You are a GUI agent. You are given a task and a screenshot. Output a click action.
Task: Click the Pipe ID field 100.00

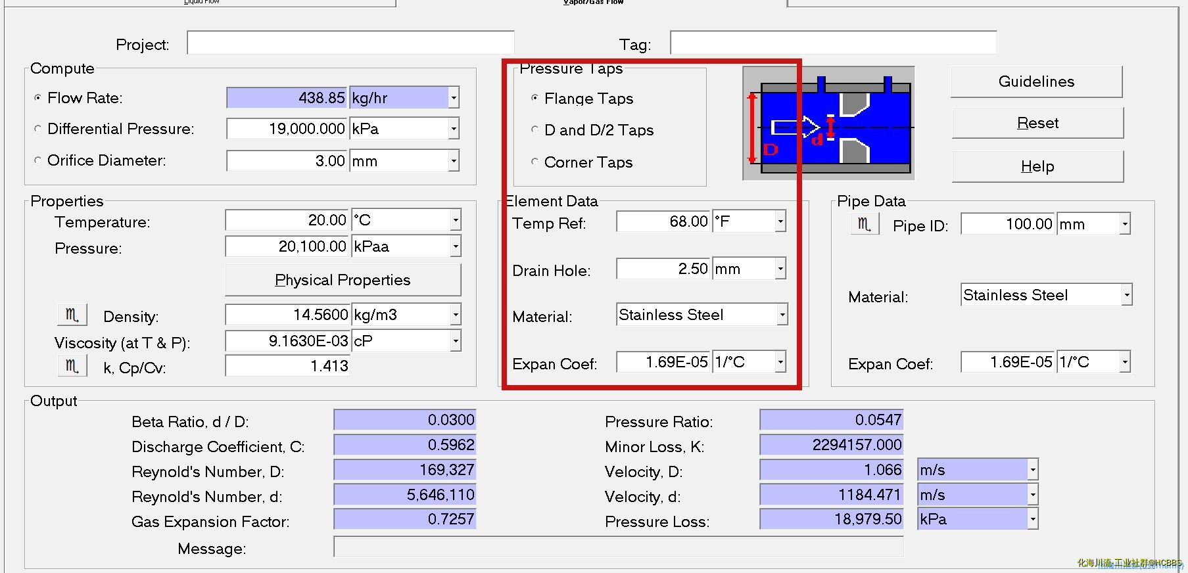click(x=1009, y=224)
